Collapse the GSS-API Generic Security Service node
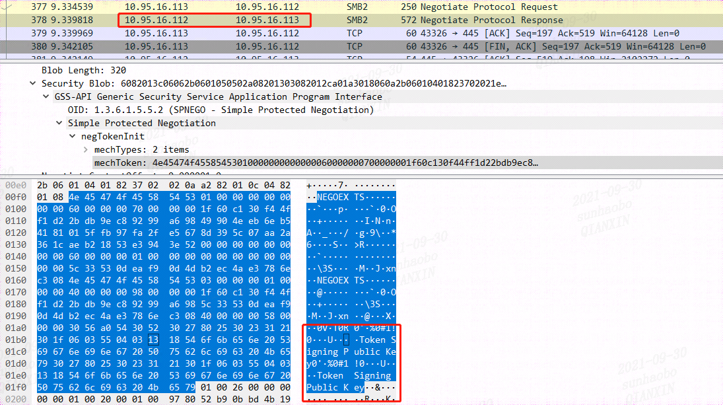723x405 pixels. (x=45, y=96)
